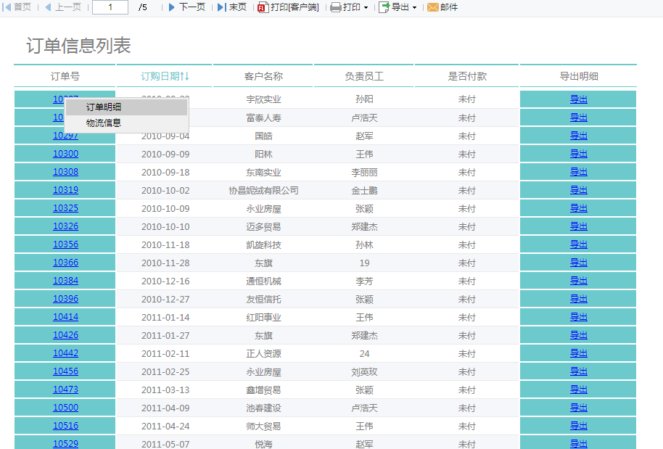
Task: Jump to last page icon
Action: coord(222,7)
